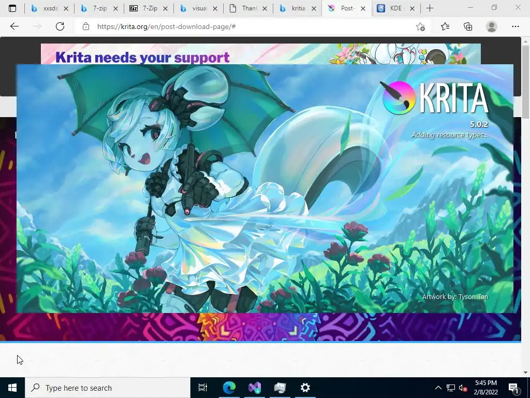Close the Thank tab
Viewport: 530px width, 398px height.
pyautogui.click(x=264, y=9)
